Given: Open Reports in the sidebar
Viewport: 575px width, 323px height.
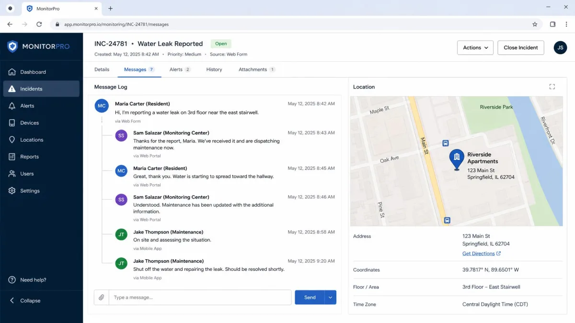Looking at the screenshot, I should [41, 157].
